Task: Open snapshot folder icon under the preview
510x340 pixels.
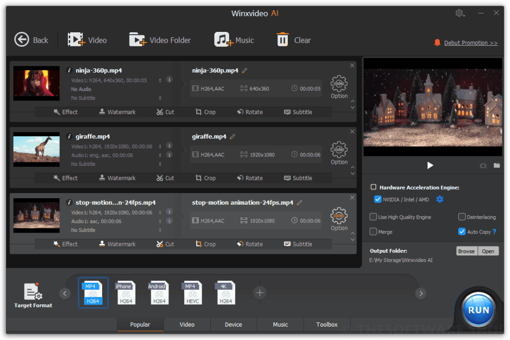Action: (x=497, y=165)
